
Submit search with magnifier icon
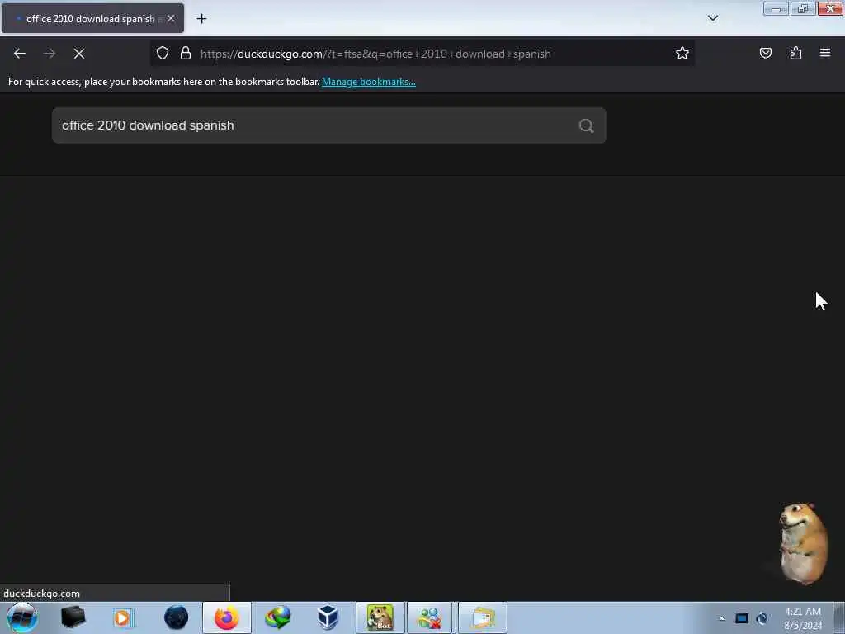(x=587, y=125)
